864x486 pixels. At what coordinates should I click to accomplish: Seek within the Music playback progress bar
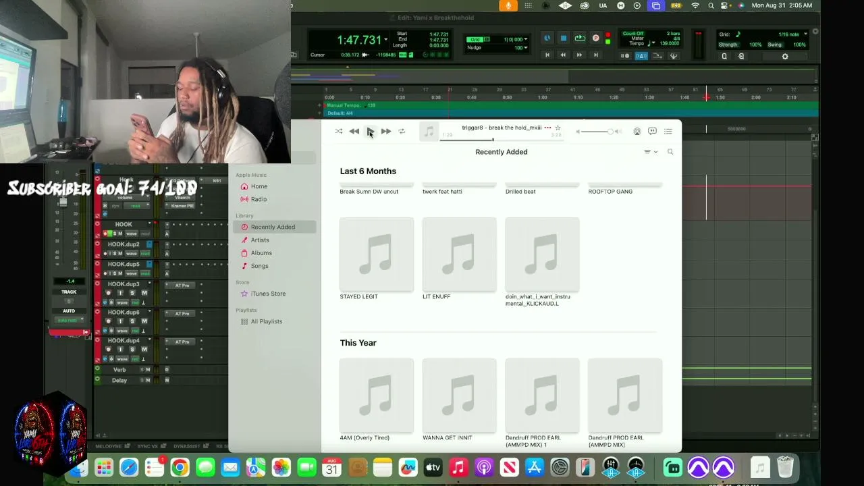[x=502, y=140]
